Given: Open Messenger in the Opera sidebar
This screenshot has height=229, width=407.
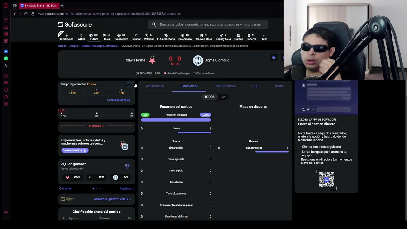Looking at the screenshot, I should [x=6, y=51].
